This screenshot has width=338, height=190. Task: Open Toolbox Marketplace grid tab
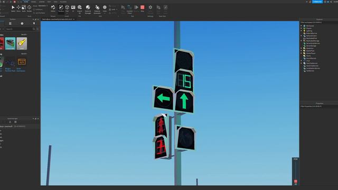(10, 23)
